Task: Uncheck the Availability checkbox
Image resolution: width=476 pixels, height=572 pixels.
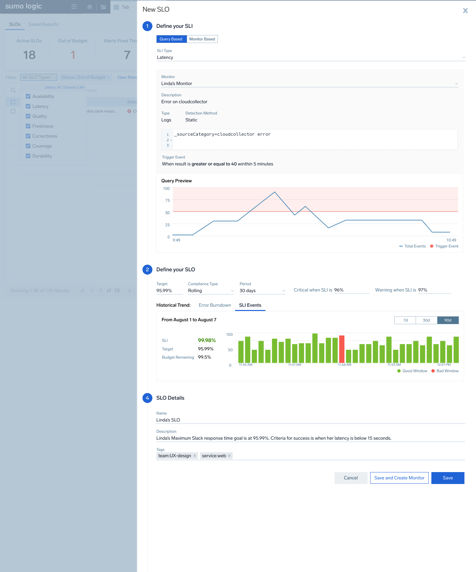Action: click(x=28, y=96)
